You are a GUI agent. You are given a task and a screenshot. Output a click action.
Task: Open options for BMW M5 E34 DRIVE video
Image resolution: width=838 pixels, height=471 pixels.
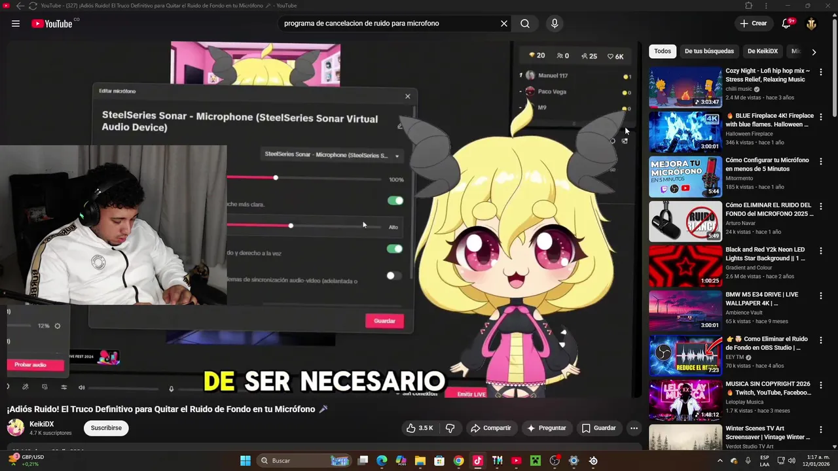[821, 295]
